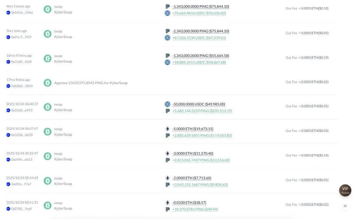Image resolution: width=361 pixels, height=219 pixels.
Task: Click KyberSwap icon in 00:55:47 swap row
Action: [48, 156]
